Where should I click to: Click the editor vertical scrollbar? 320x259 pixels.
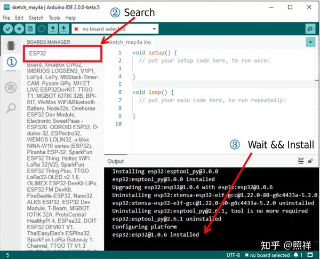click(317, 101)
